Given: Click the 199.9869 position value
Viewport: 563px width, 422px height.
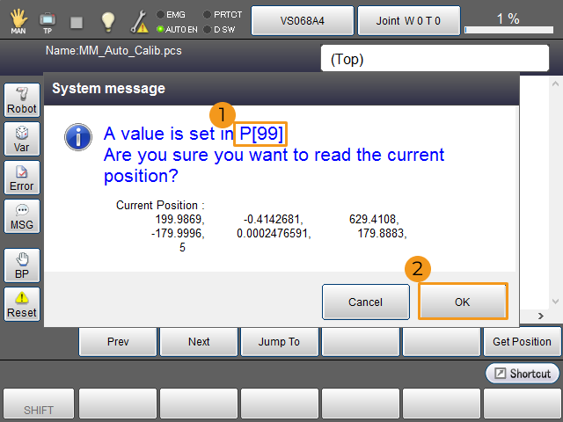Looking at the screenshot, I should [x=179, y=219].
